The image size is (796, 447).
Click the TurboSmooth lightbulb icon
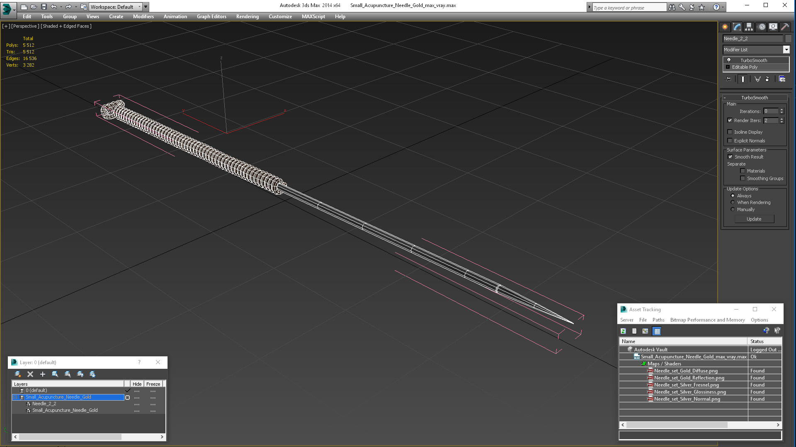pos(729,60)
